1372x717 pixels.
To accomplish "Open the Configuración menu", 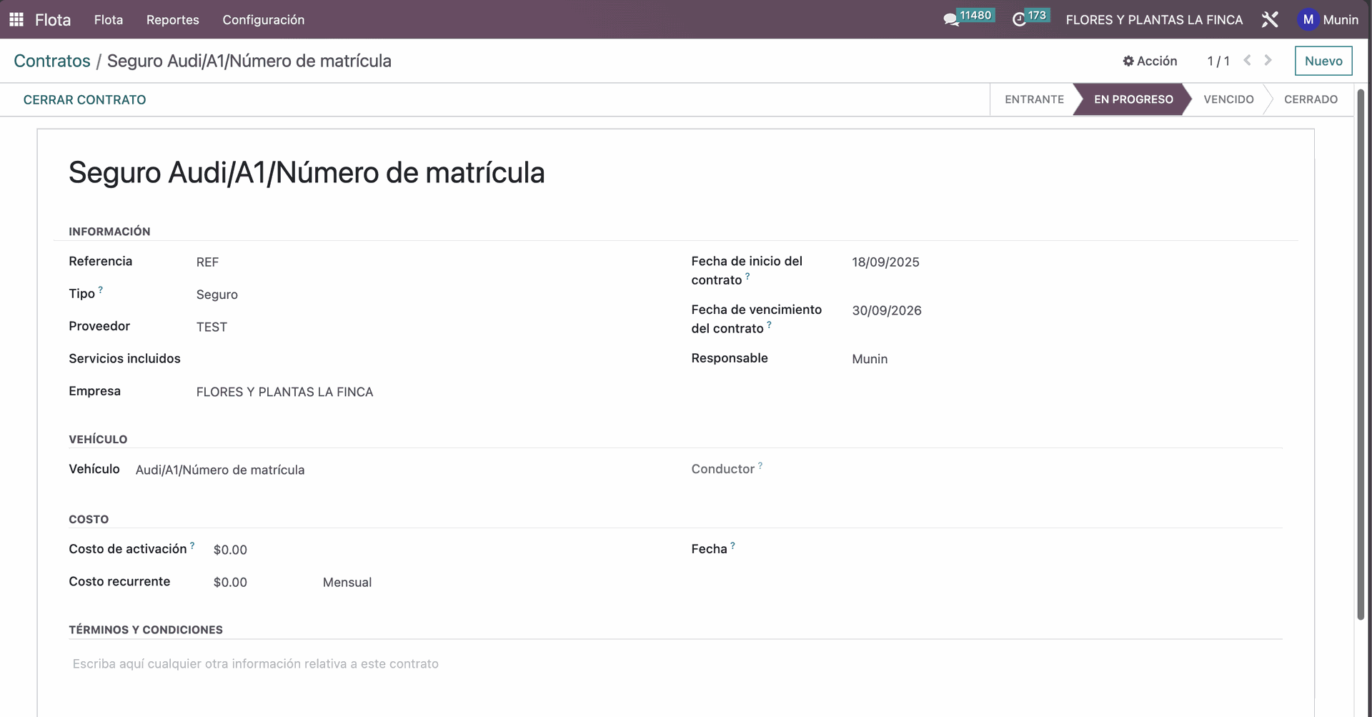I will click(263, 19).
